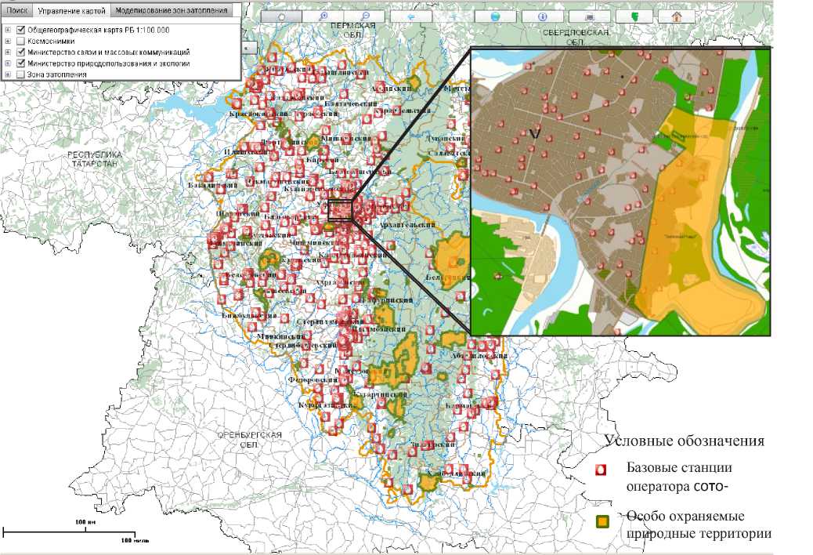Click the Архангельский district label
The width and height of the screenshot is (813, 555).
[407, 225]
